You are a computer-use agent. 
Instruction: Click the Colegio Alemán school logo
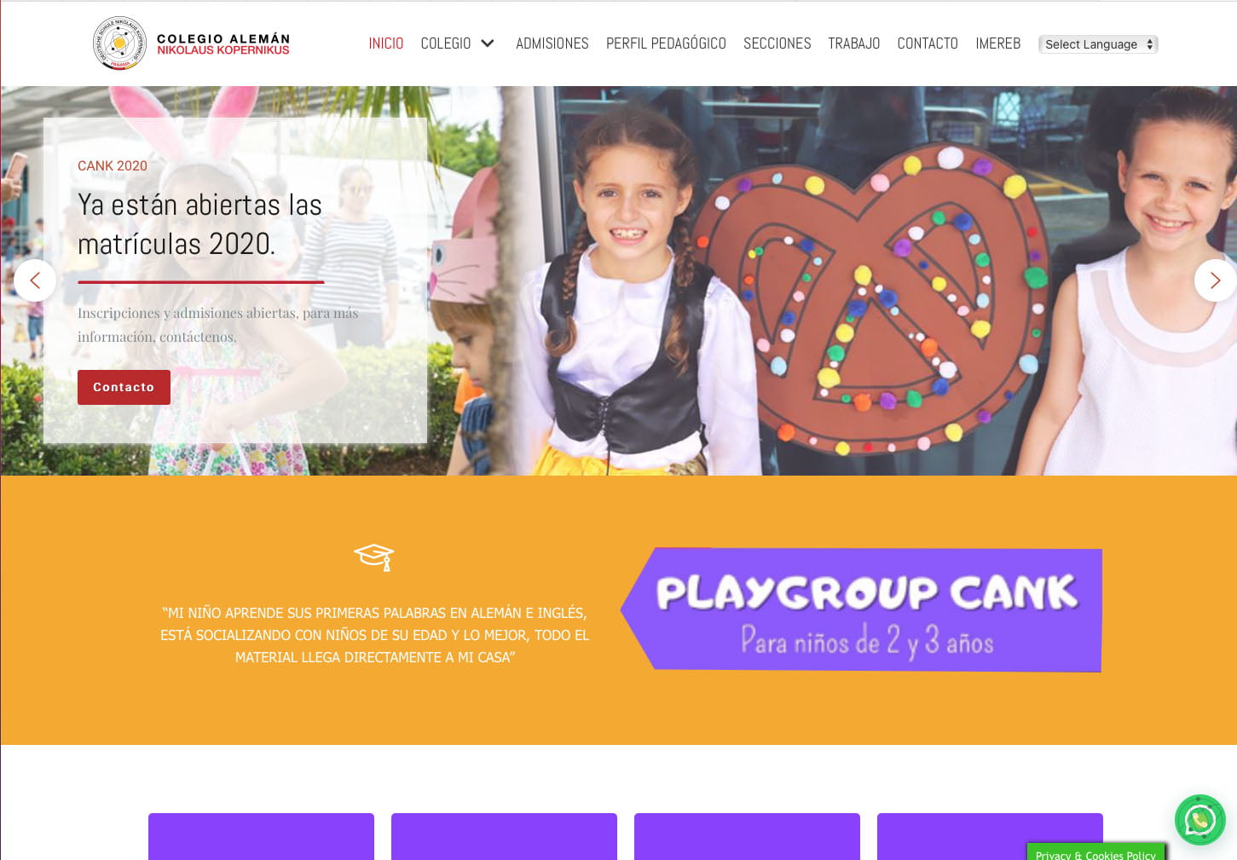191,43
